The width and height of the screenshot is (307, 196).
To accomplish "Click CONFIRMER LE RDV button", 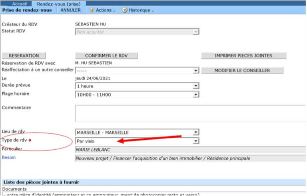I will 106,55.
